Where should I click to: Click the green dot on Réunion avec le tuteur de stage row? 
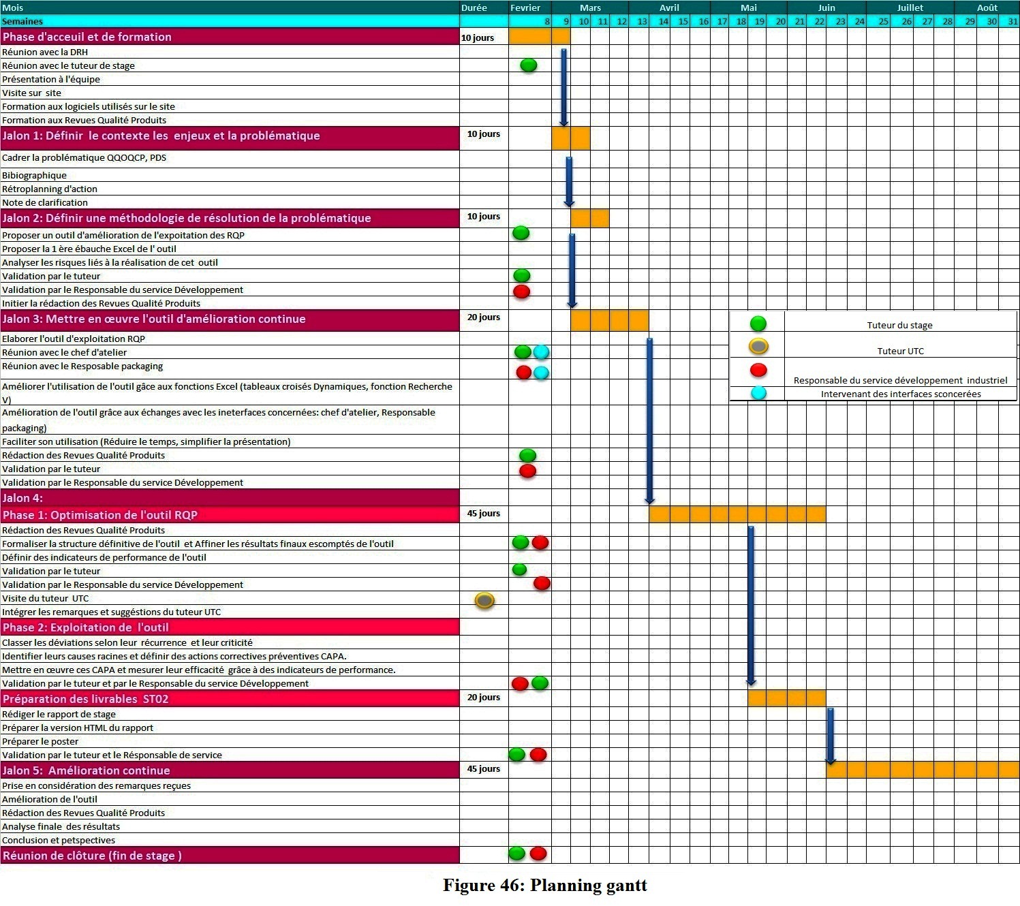click(x=528, y=65)
